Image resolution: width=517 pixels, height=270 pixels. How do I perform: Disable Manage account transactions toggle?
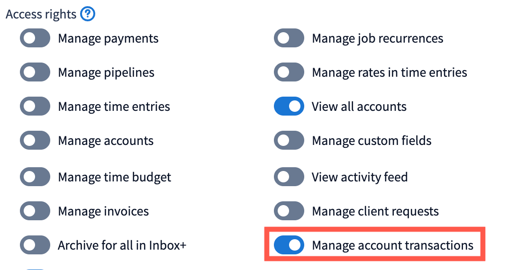pos(289,245)
